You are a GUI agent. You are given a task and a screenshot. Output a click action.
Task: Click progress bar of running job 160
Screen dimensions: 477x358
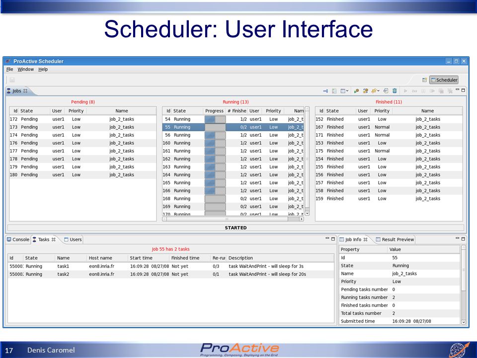[215, 143]
